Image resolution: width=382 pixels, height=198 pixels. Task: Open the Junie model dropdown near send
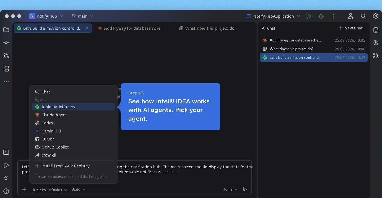tap(230, 189)
